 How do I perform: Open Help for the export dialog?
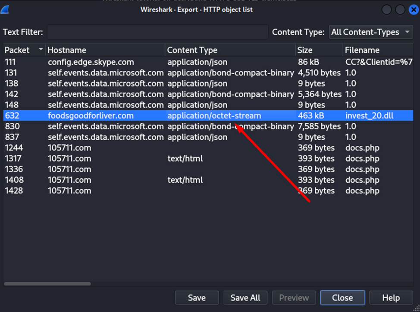(391, 298)
